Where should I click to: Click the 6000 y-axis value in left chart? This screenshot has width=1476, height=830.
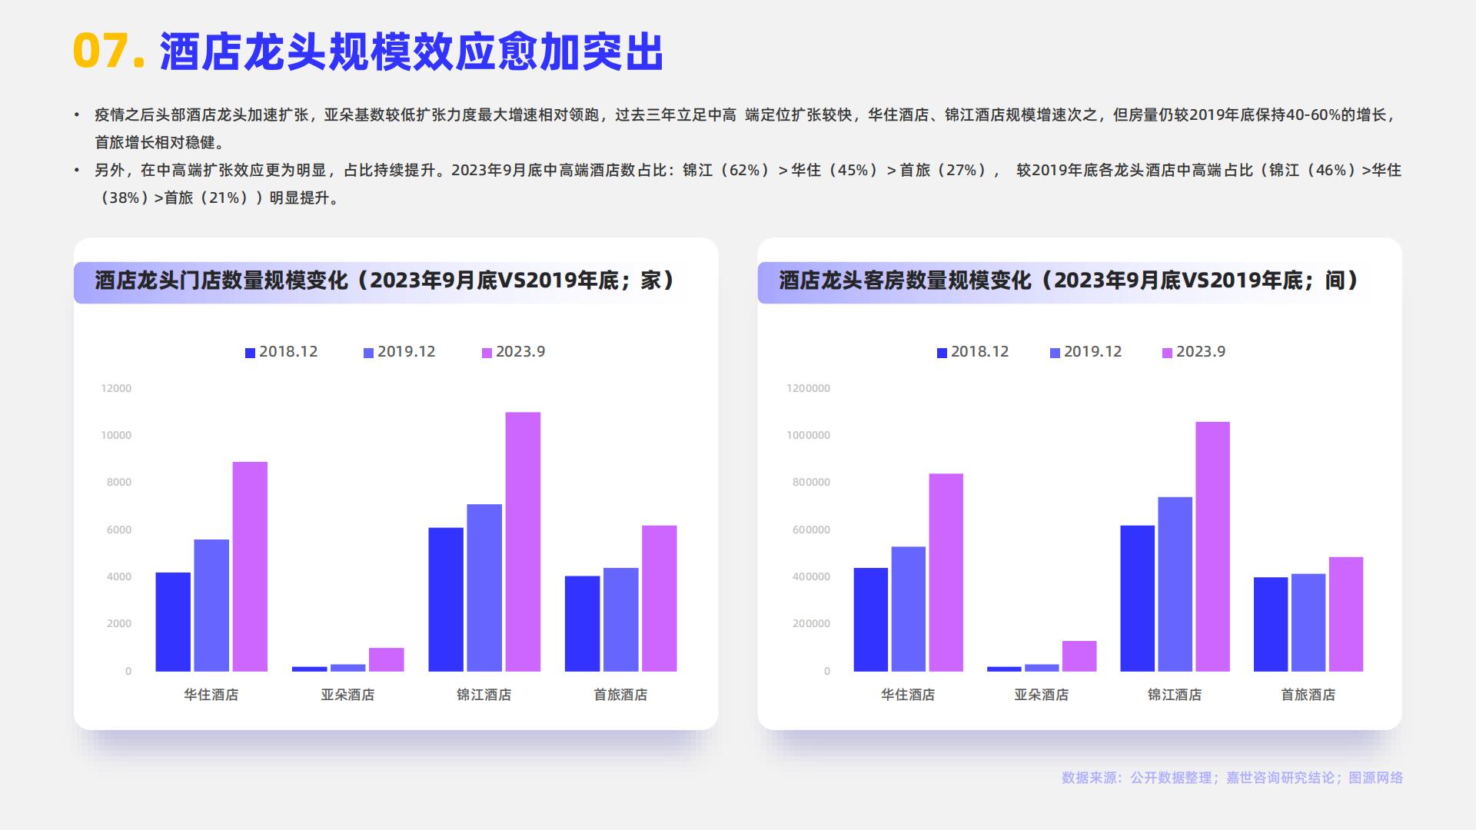[x=119, y=530]
